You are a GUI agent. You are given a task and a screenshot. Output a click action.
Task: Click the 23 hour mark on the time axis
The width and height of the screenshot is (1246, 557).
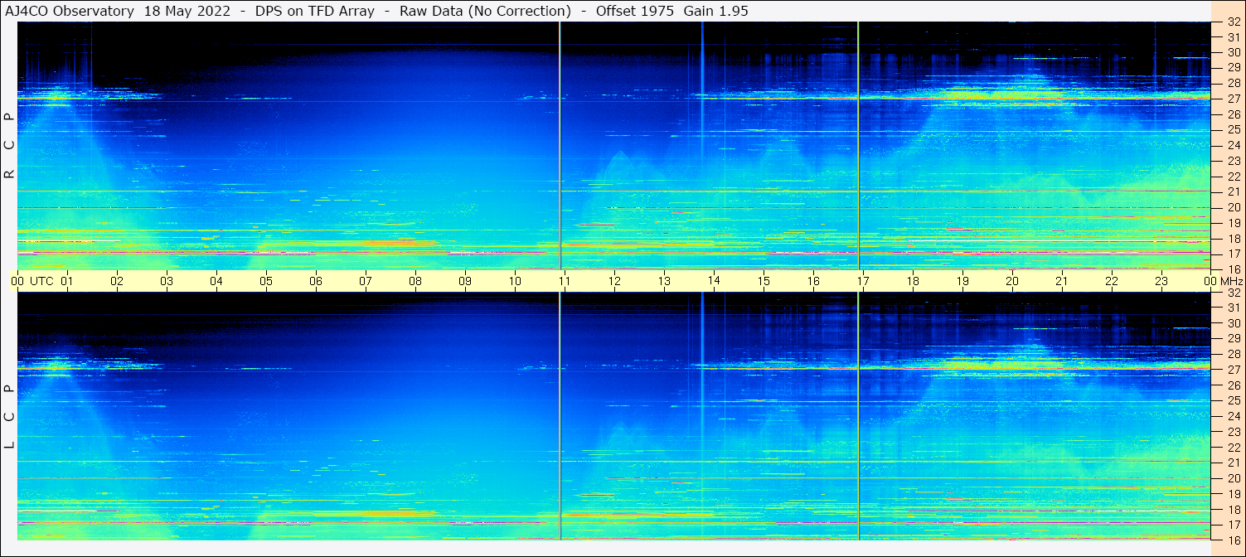coord(1161,281)
